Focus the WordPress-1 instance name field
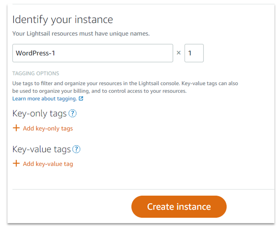This screenshot has width=278, height=227. click(x=93, y=53)
